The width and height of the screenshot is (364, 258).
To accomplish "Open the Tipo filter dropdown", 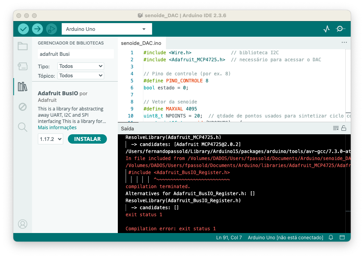I will 80,66.
